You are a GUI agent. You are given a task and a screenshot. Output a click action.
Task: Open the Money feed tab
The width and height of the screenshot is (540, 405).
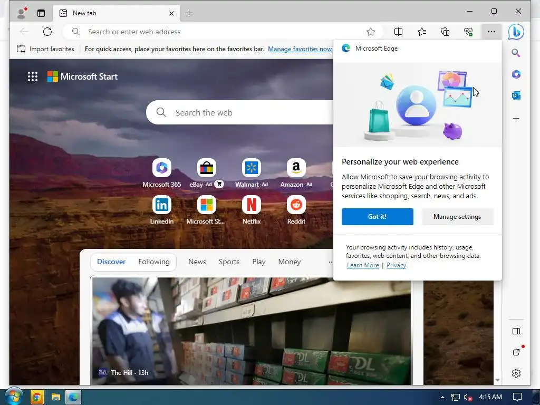pyautogui.click(x=290, y=262)
